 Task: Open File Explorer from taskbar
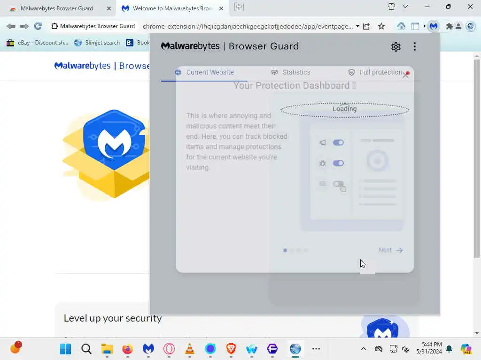click(x=107, y=349)
